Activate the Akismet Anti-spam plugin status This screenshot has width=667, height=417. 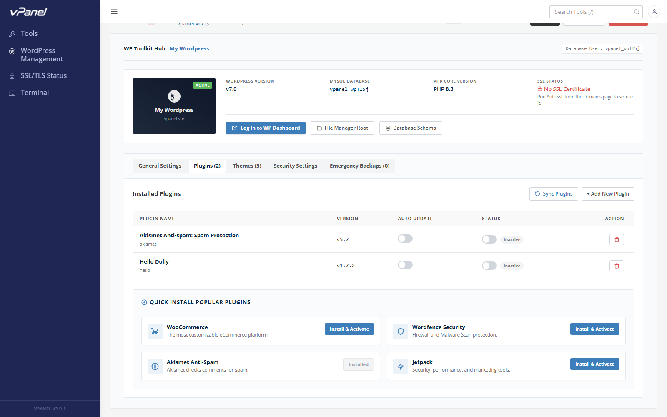click(x=489, y=239)
